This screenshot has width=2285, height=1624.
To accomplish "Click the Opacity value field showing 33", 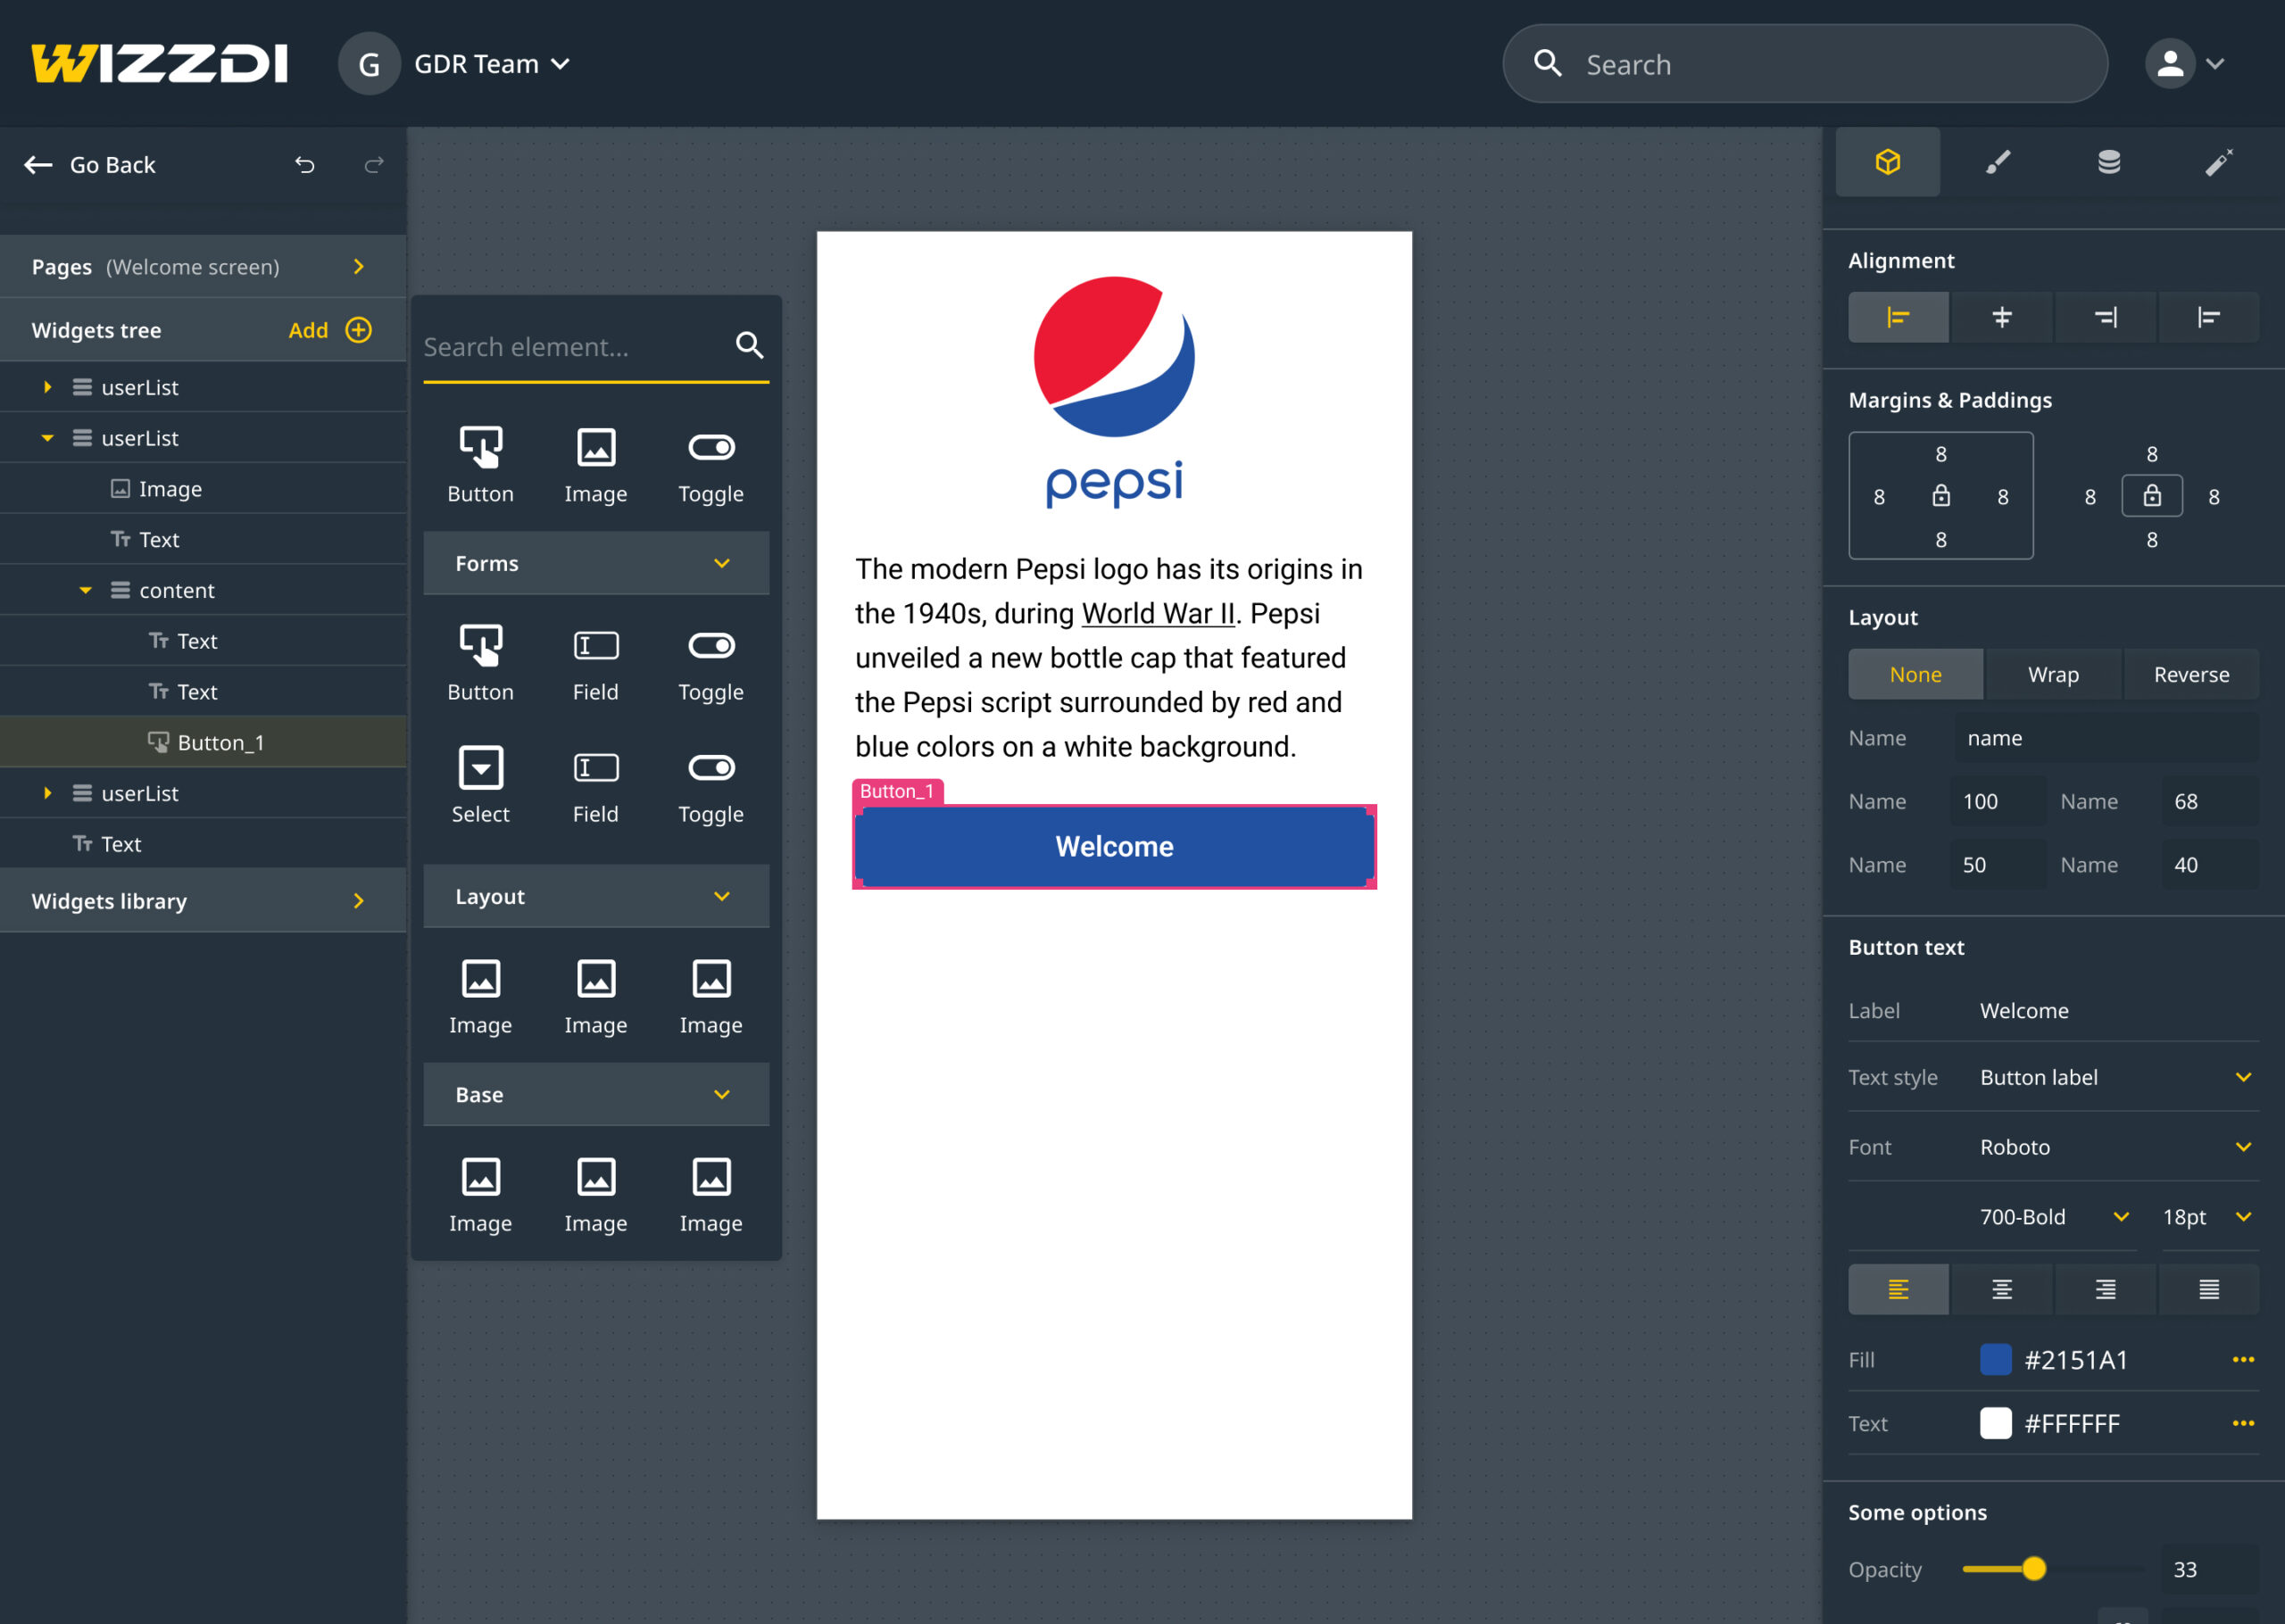I will click(2209, 1569).
